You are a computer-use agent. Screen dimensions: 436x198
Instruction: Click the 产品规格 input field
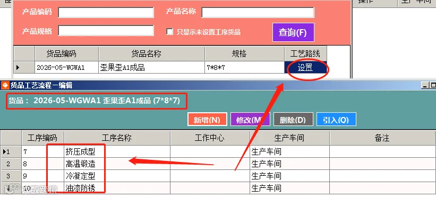pos(106,31)
